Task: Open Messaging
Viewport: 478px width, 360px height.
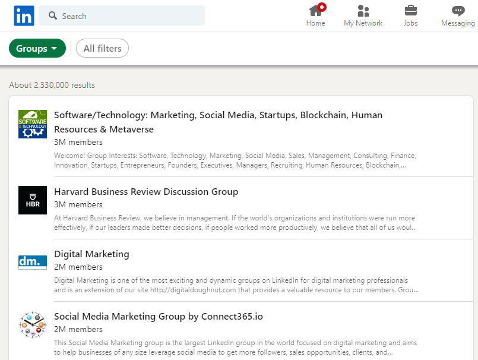Action: [458, 11]
